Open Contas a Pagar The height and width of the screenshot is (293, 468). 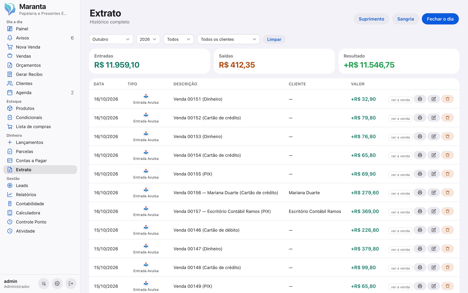[40, 161]
